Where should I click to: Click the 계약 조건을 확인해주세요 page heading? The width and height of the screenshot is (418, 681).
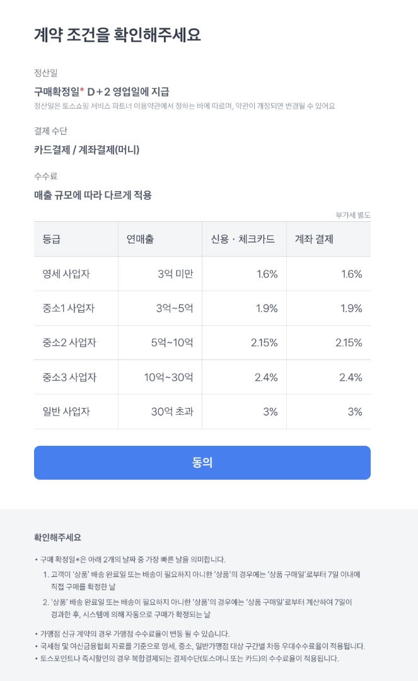pyautogui.click(x=117, y=35)
